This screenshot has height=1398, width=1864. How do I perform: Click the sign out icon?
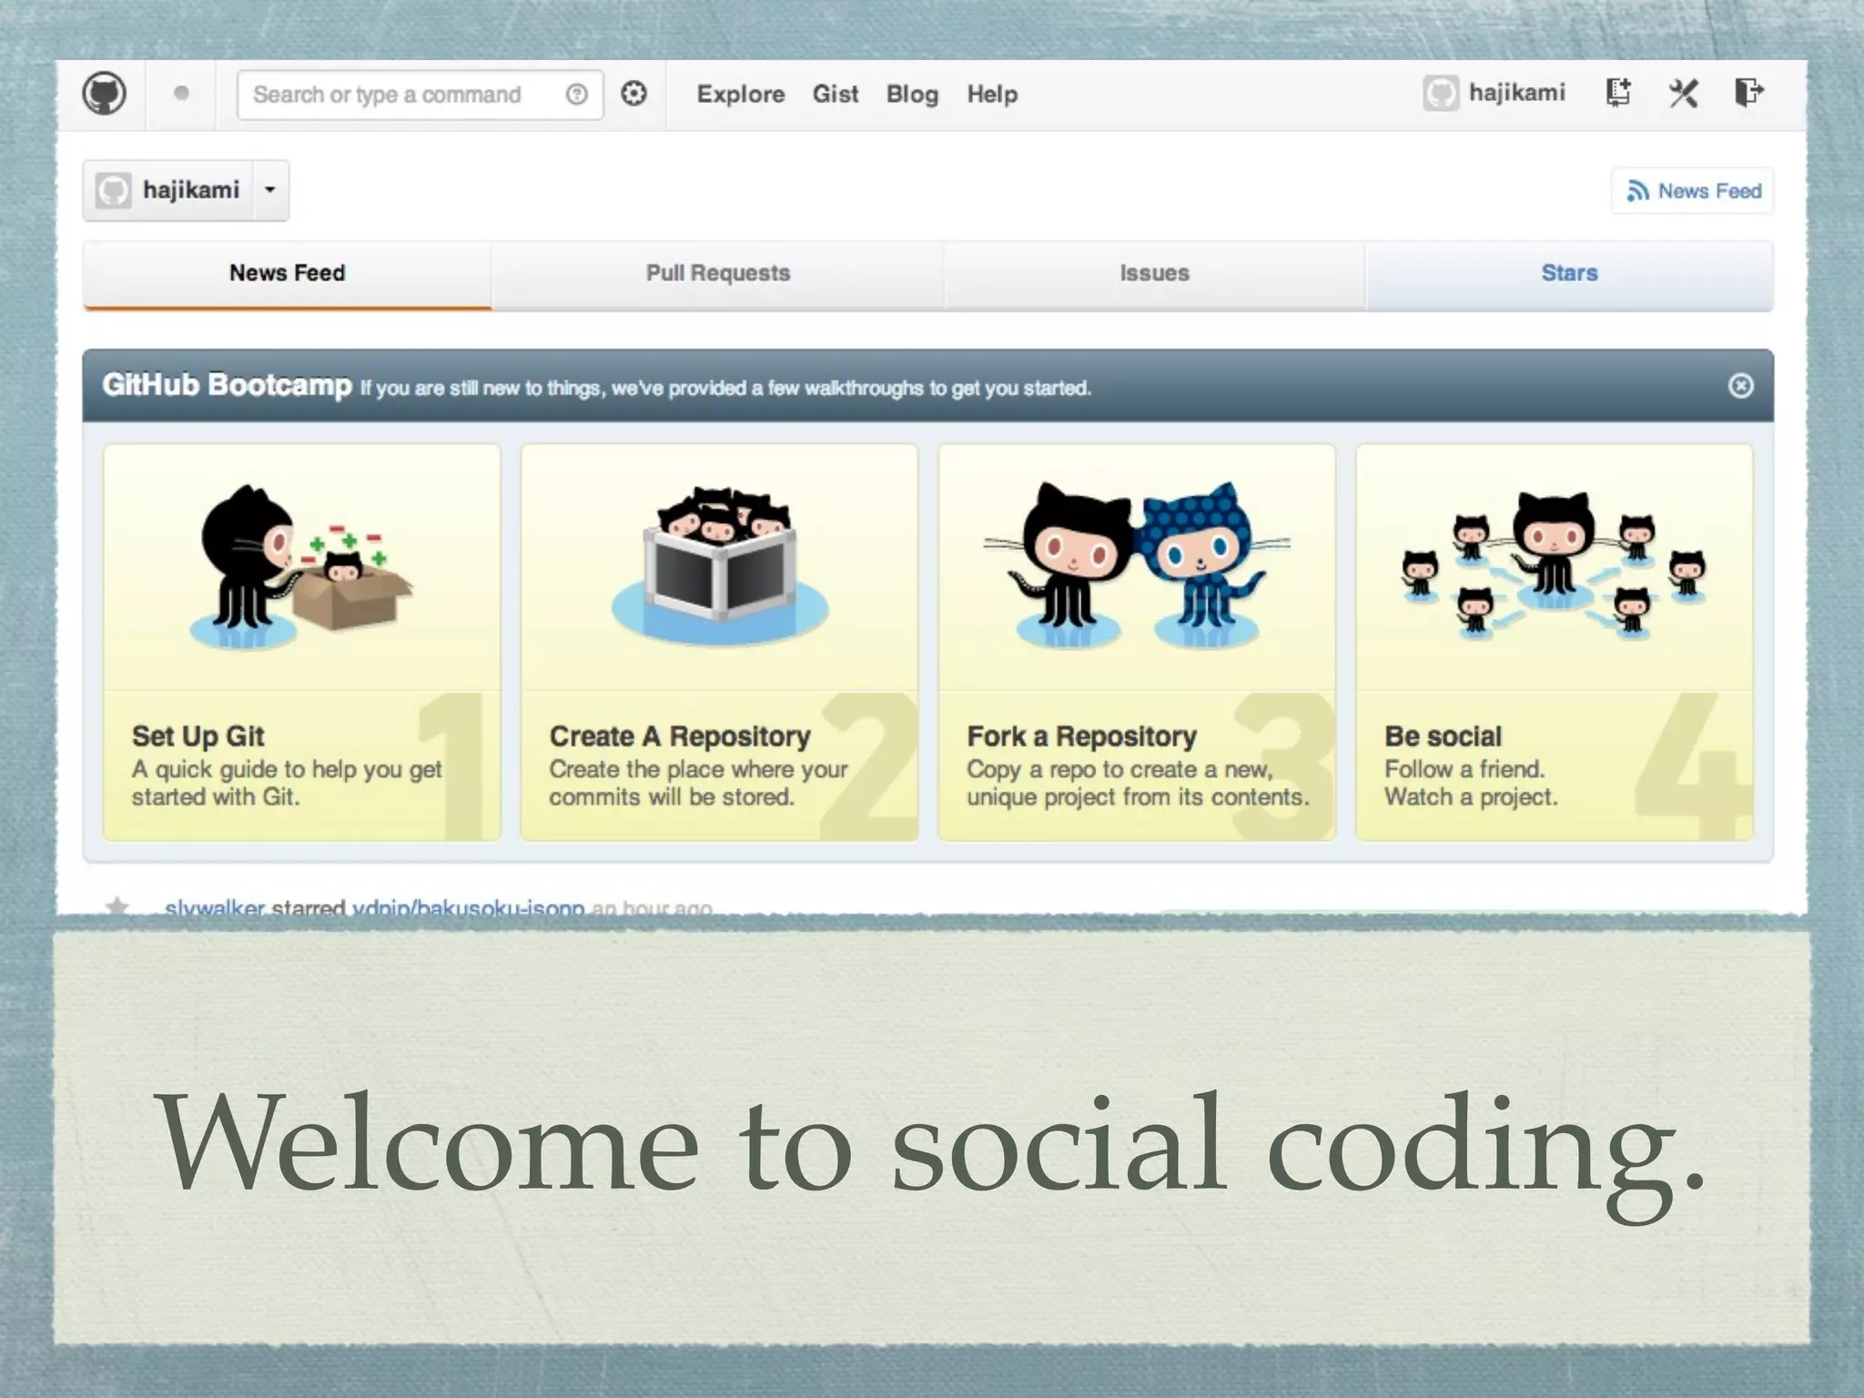[x=1748, y=93]
